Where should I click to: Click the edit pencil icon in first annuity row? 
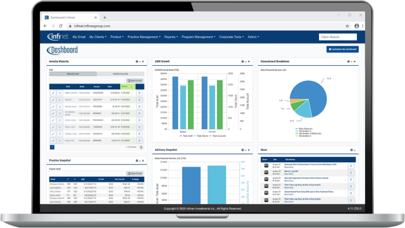53,93
